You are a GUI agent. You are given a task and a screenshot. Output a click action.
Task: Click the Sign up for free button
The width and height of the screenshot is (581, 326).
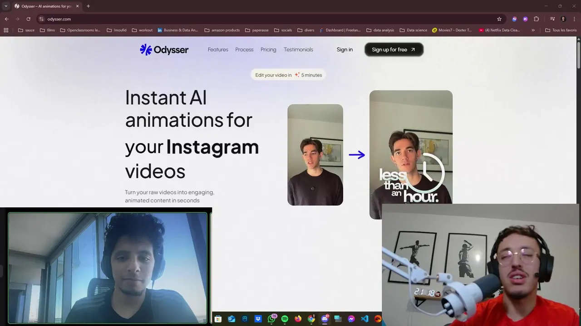click(394, 49)
